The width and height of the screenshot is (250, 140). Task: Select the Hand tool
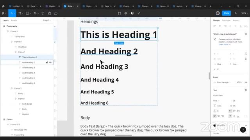pos(49,13)
